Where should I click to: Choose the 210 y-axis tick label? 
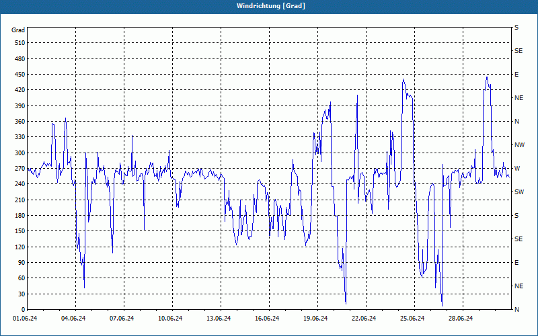[x=20, y=200]
